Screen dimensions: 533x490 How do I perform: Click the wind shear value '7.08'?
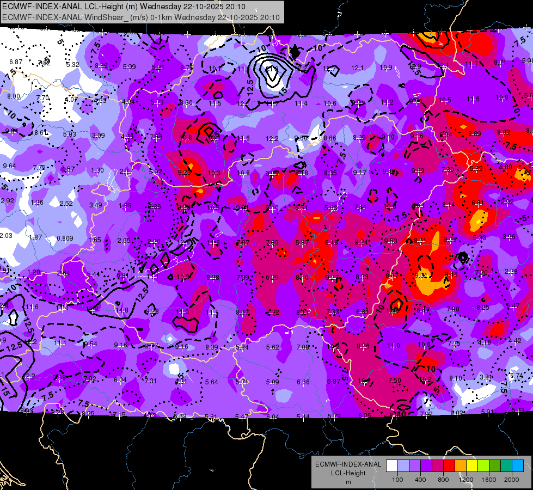click(303, 347)
